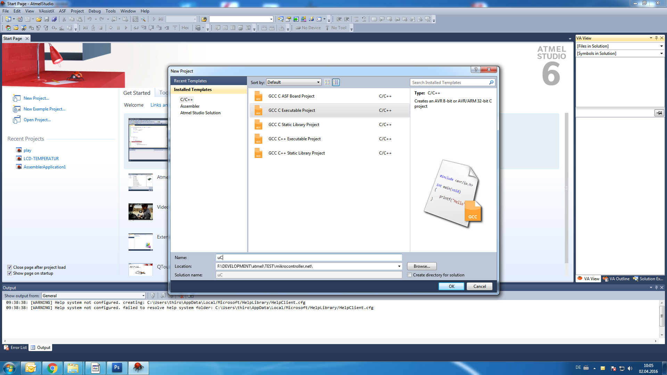The width and height of the screenshot is (667, 375).
Task: Switch dialog list to medium icons view
Action: (336, 82)
